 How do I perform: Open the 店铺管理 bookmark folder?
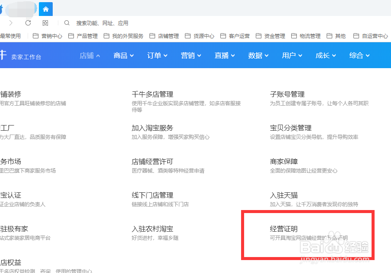pos(164,36)
